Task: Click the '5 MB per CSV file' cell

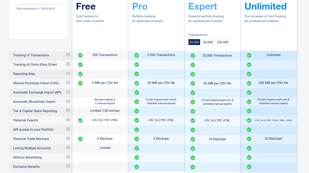Action: [x=105, y=83]
